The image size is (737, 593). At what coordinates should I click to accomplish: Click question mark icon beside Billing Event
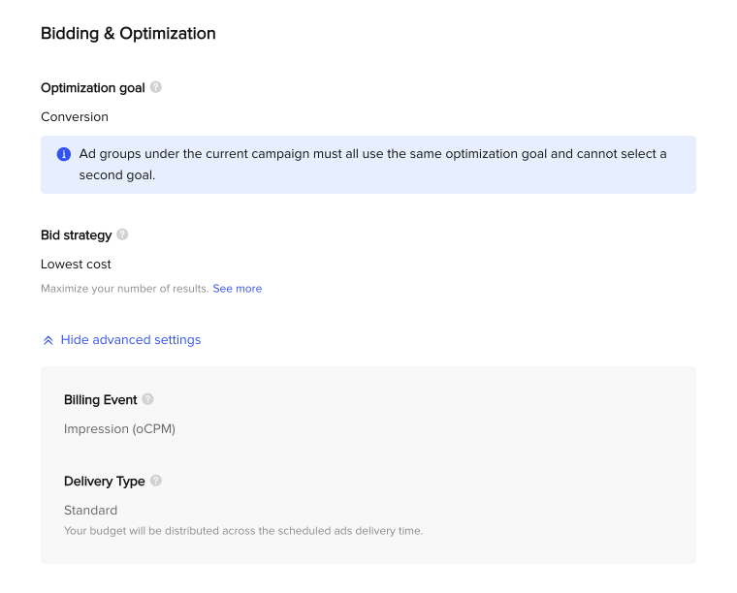coord(147,399)
